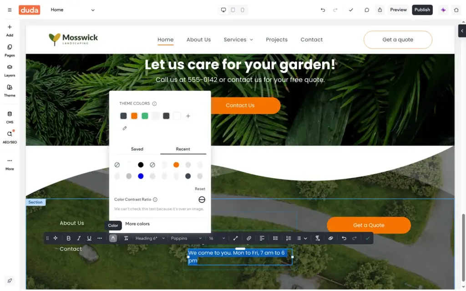Open the Heading 6 style dropdown
This screenshot has width=466, height=291.
click(x=150, y=238)
